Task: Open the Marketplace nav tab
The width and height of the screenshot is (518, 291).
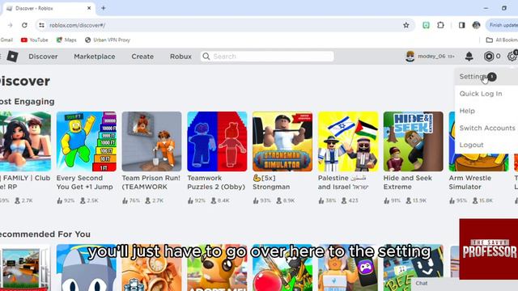Action: click(95, 57)
